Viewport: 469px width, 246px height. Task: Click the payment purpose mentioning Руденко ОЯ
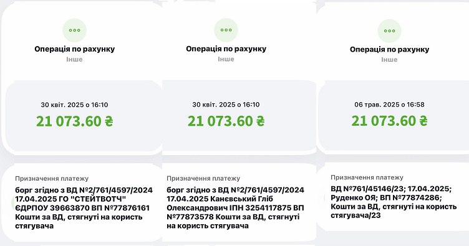pos(394,202)
